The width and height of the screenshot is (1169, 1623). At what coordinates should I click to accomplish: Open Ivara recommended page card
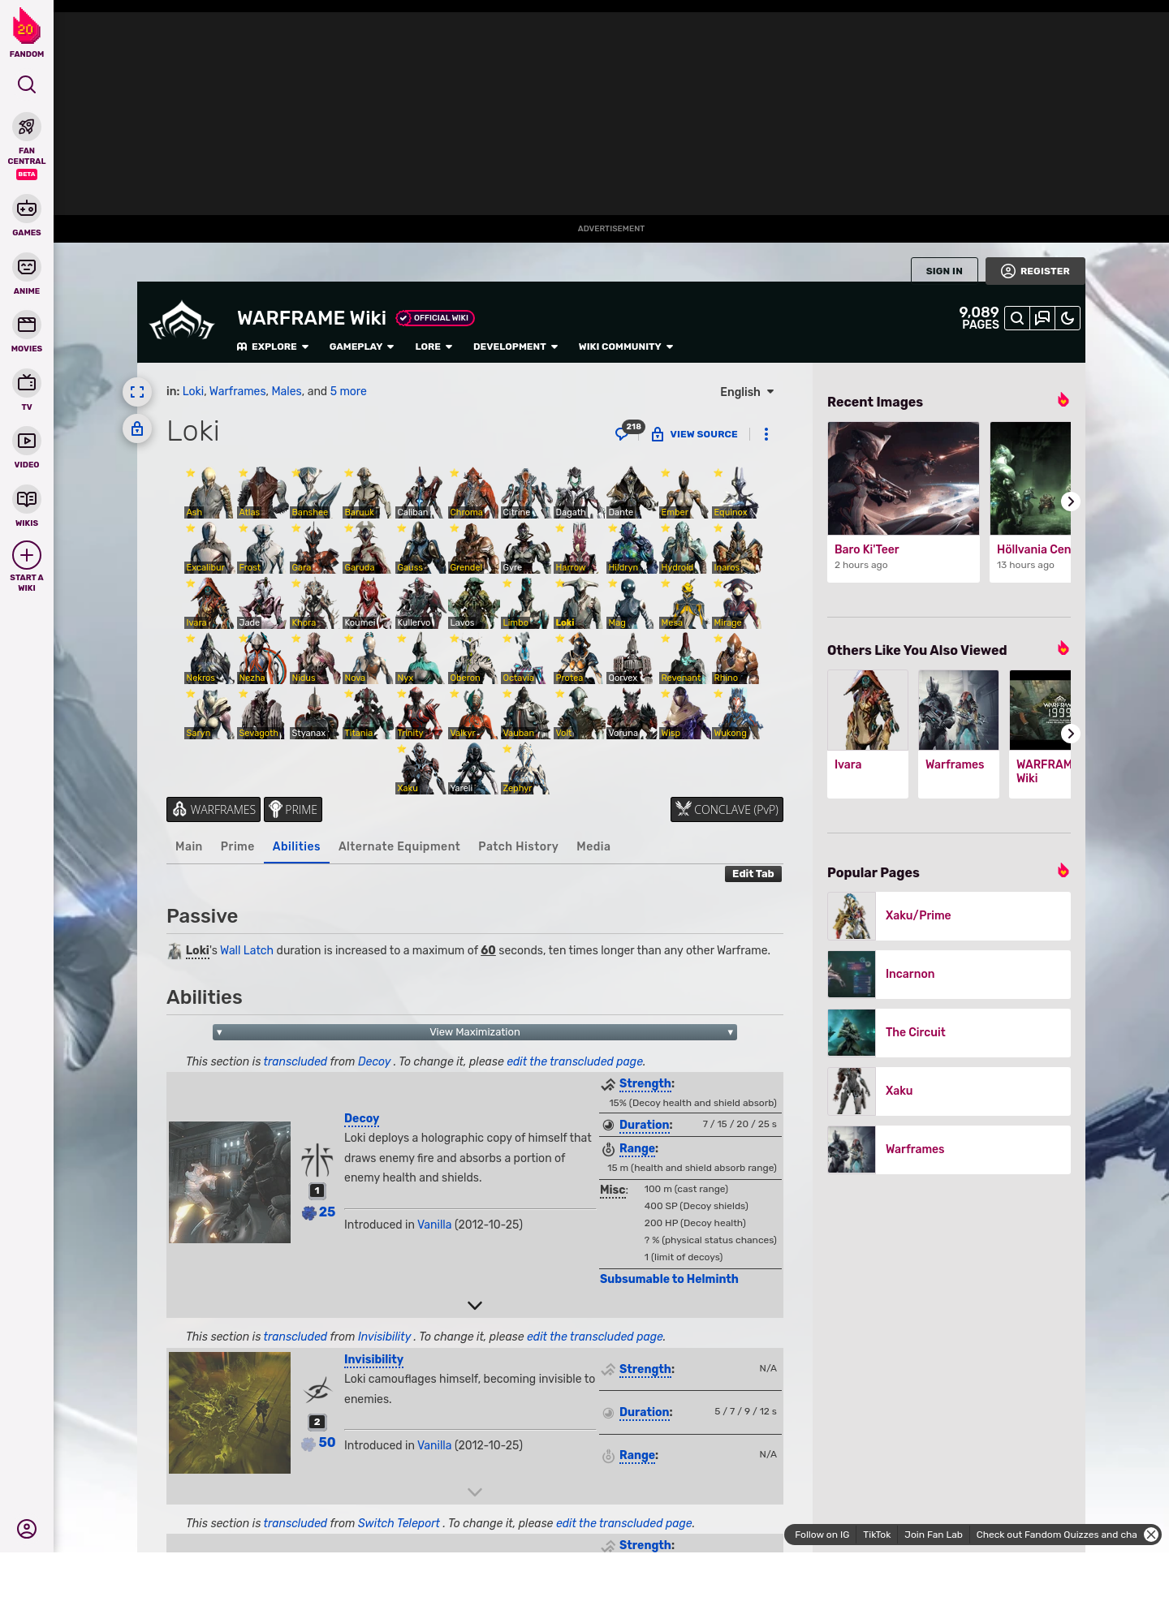tap(868, 734)
